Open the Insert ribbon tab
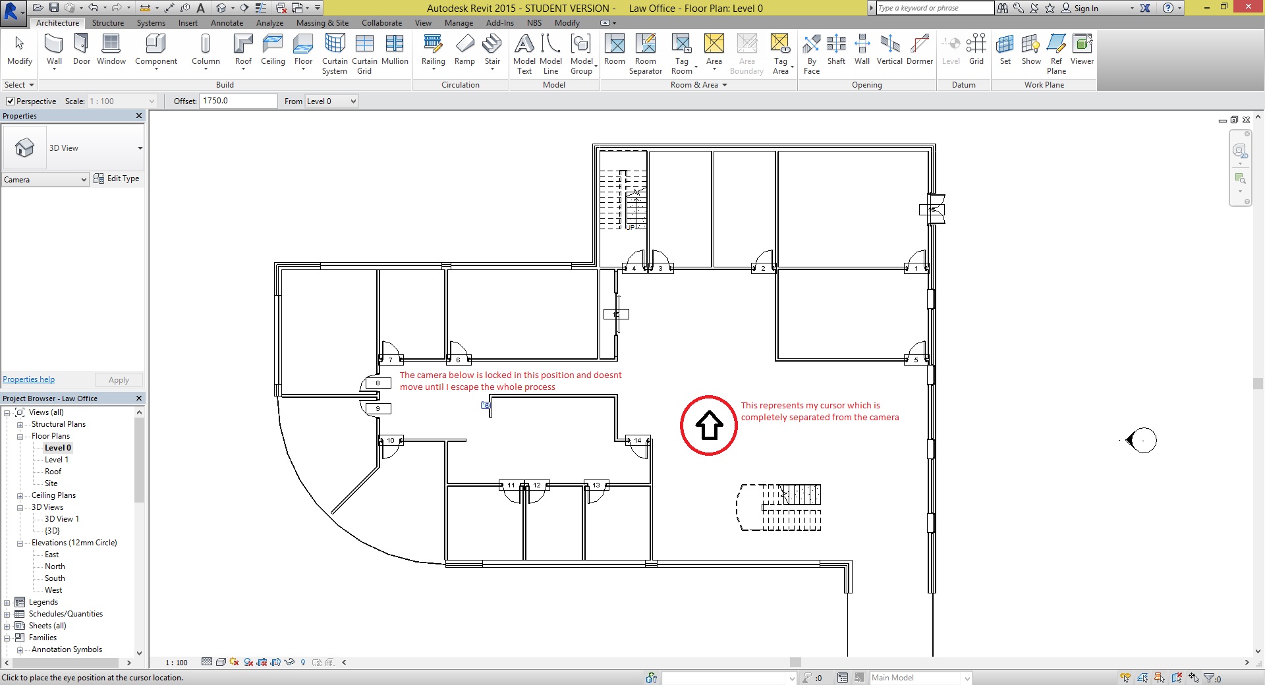 [x=188, y=23]
